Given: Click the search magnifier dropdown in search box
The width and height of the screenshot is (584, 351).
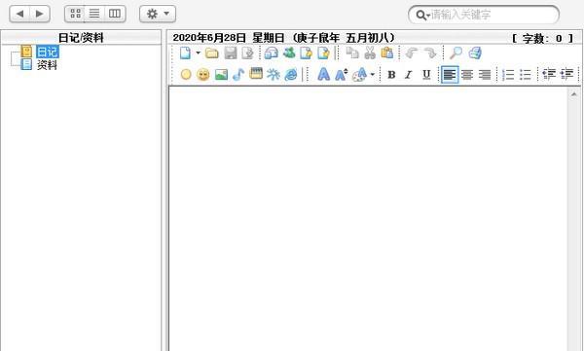Looking at the screenshot, I should [422, 15].
